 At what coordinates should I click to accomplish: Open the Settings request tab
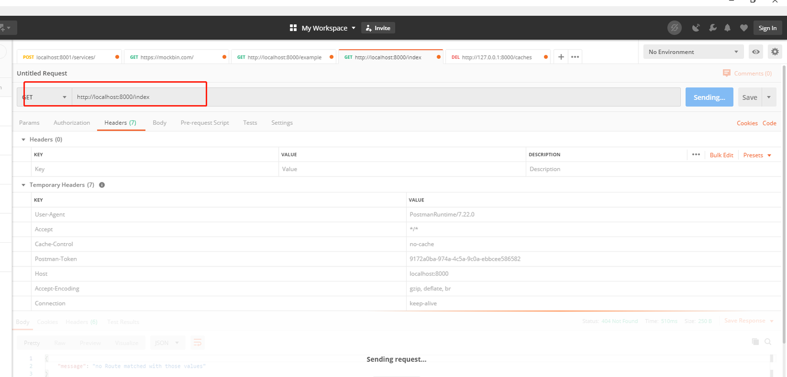pyautogui.click(x=282, y=123)
